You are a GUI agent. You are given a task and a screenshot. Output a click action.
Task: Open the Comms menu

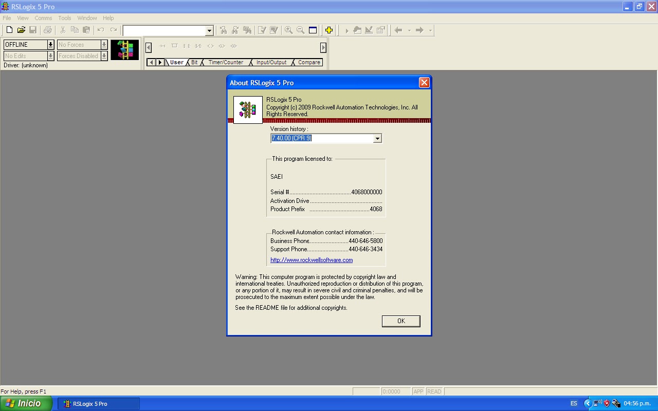[x=43, y=17]
